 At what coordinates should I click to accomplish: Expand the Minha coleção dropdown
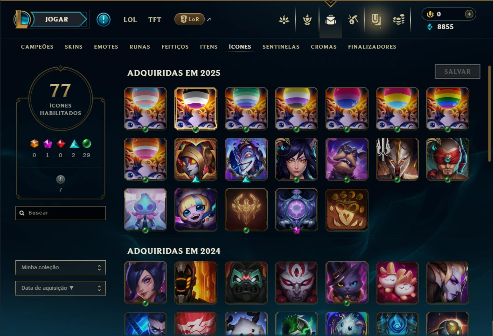click(x=61, y=267)
